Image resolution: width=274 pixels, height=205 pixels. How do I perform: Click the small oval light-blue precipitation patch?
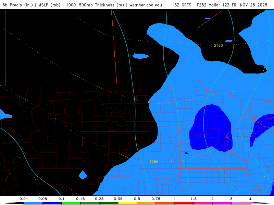[x=140, y=56]
